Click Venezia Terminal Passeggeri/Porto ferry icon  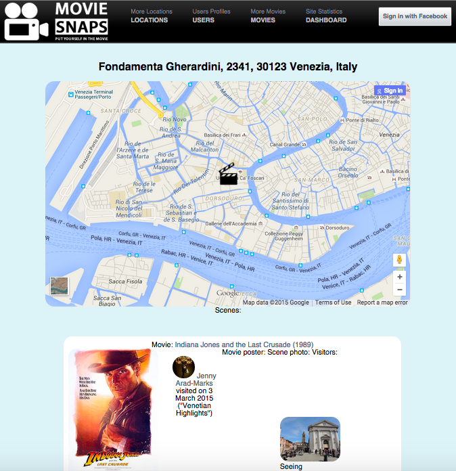click(71, 94)
